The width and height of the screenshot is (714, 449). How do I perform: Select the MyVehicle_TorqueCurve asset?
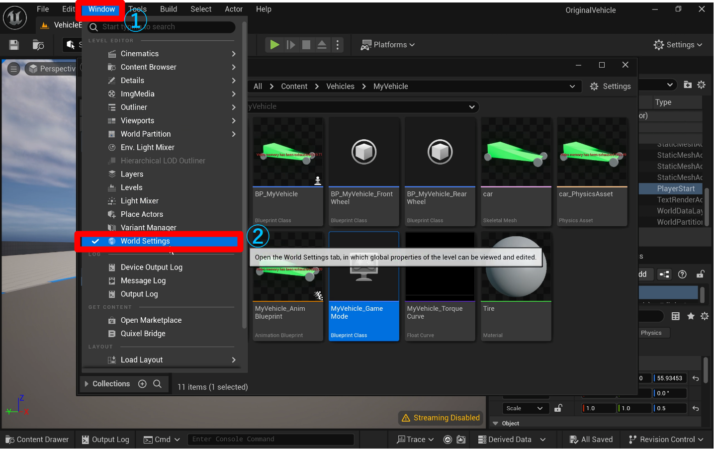[x=440, y=286]
